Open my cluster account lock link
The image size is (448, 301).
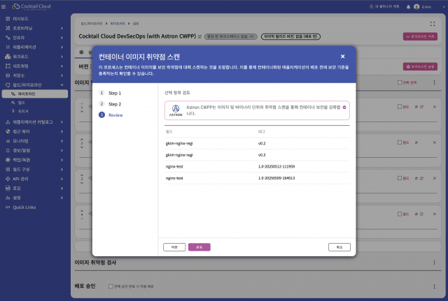(384, 6)
